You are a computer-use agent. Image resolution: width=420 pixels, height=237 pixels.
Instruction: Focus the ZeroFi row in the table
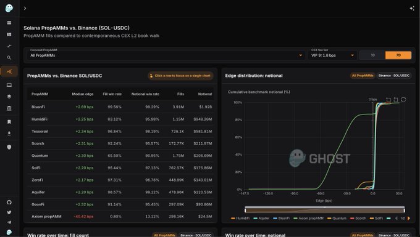pos(120,180)
